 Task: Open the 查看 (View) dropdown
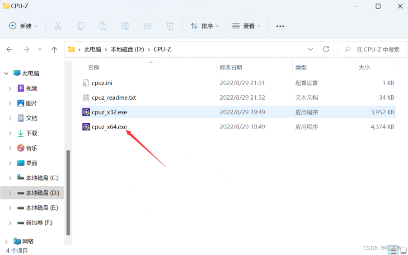[x=246, y=26]
